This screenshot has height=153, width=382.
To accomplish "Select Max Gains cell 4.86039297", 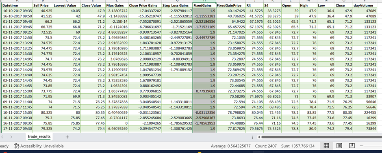I will pos(117,32).
